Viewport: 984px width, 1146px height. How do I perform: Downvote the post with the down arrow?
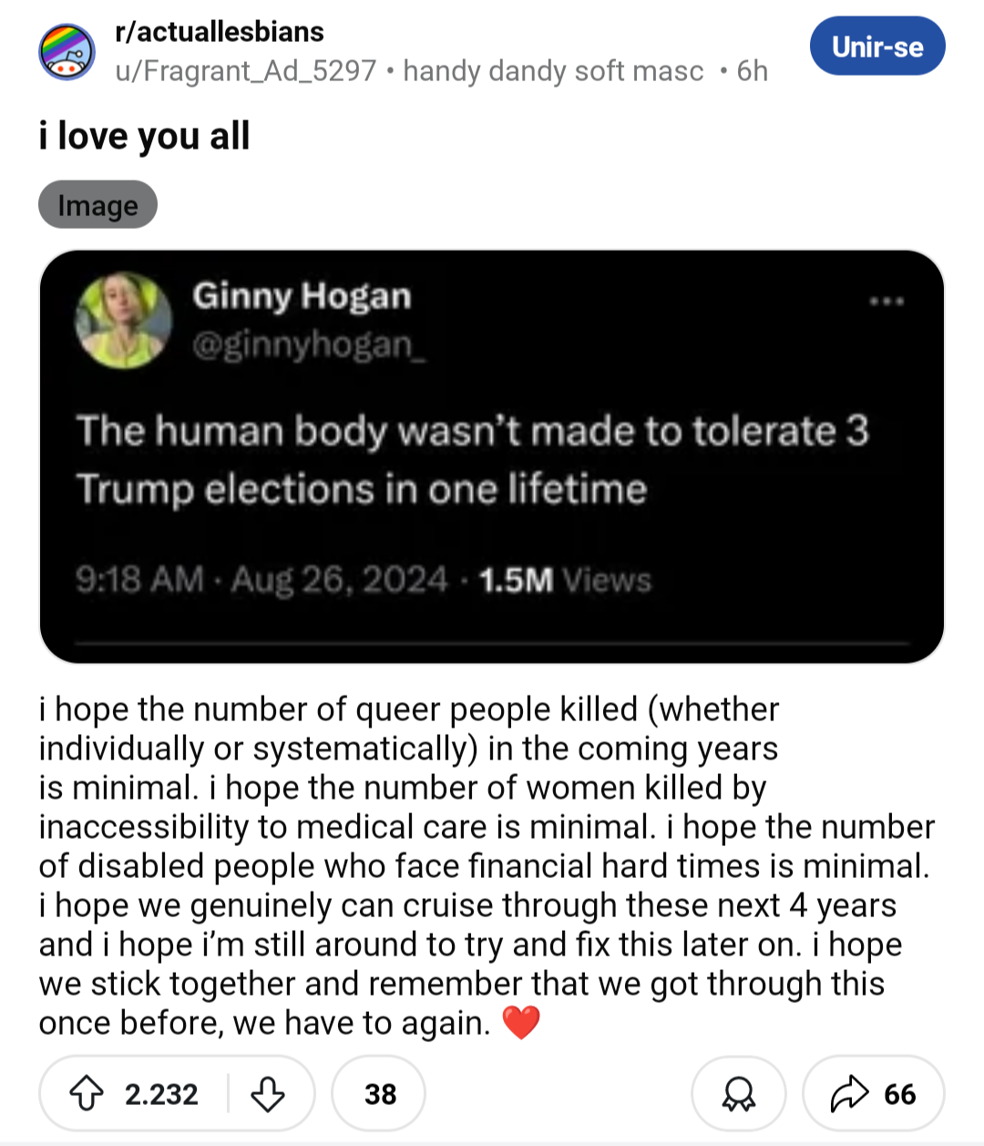267,1093
